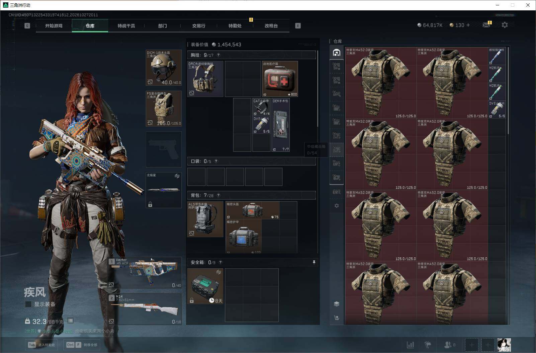Pin the safe box section

314,262
